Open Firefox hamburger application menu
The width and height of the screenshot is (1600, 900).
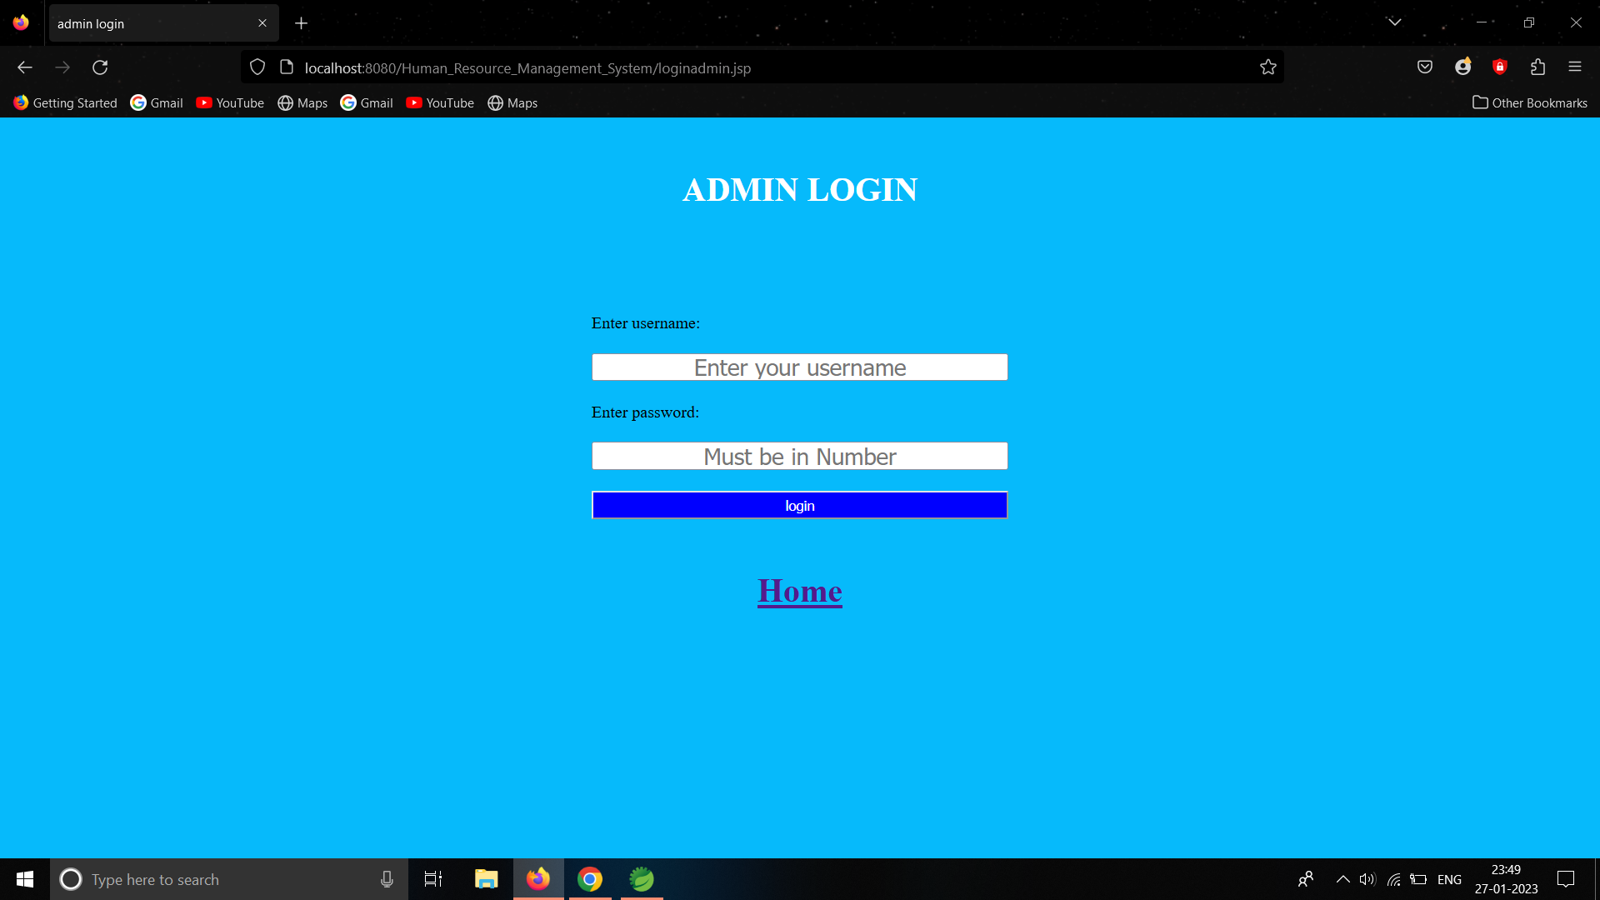click(1575, 67)
